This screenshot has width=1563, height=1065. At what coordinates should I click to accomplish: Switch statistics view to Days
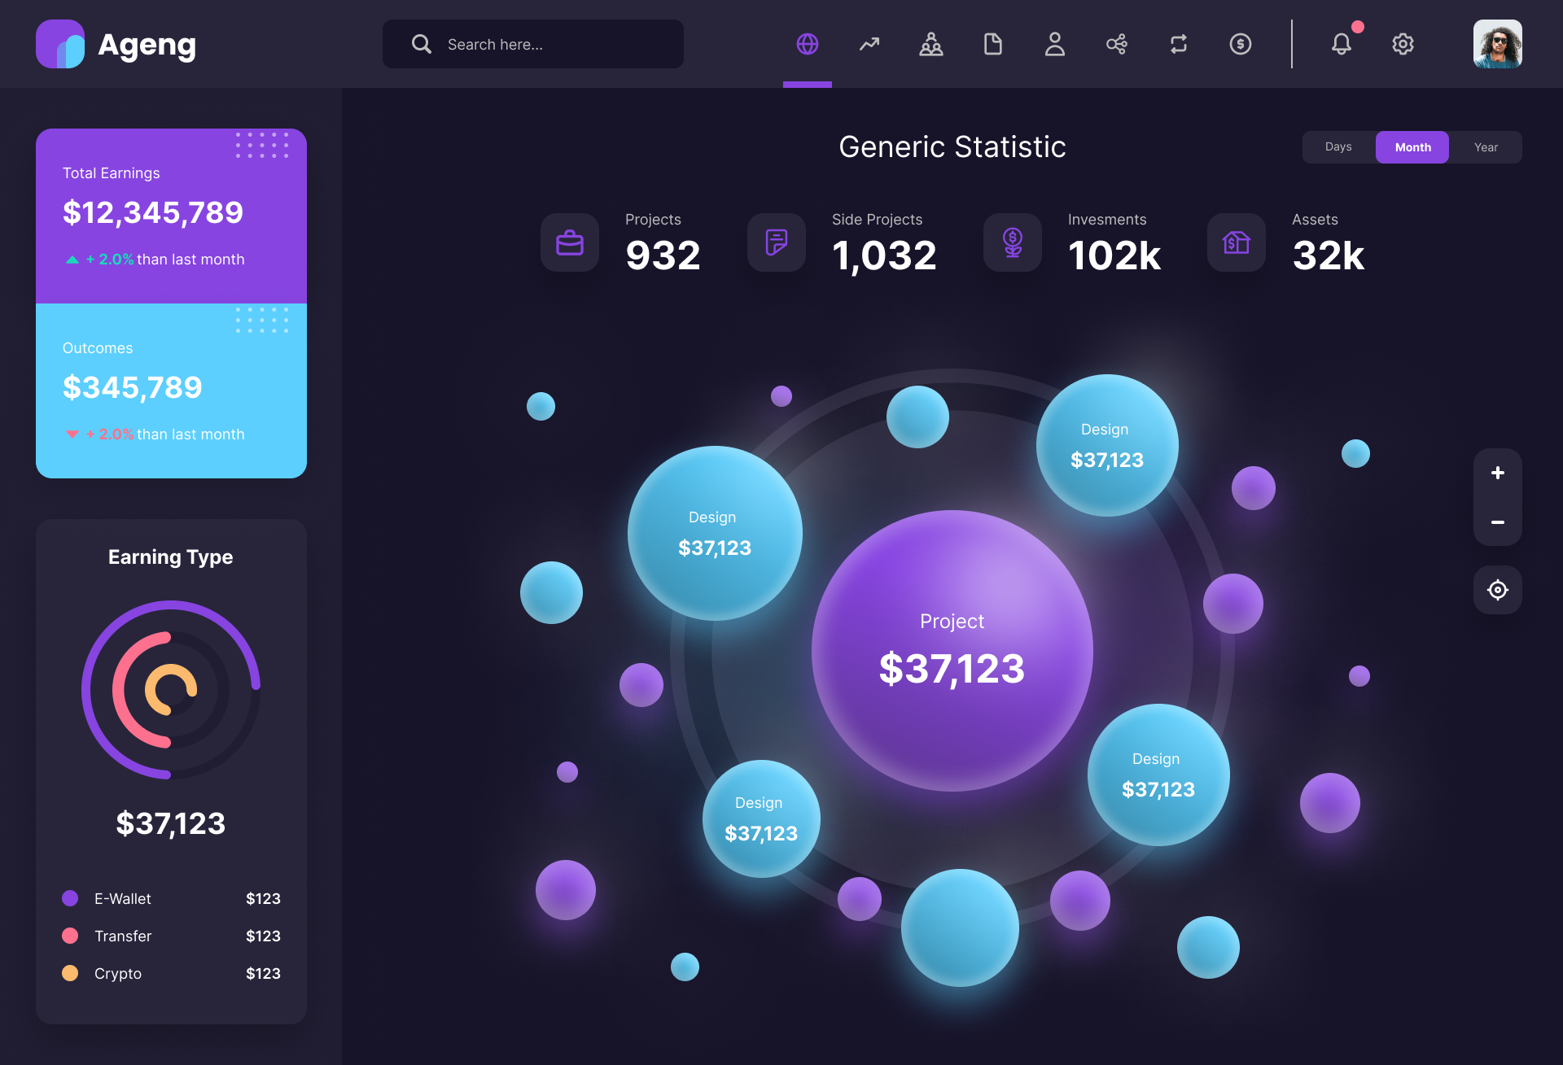pos(1338,146)
